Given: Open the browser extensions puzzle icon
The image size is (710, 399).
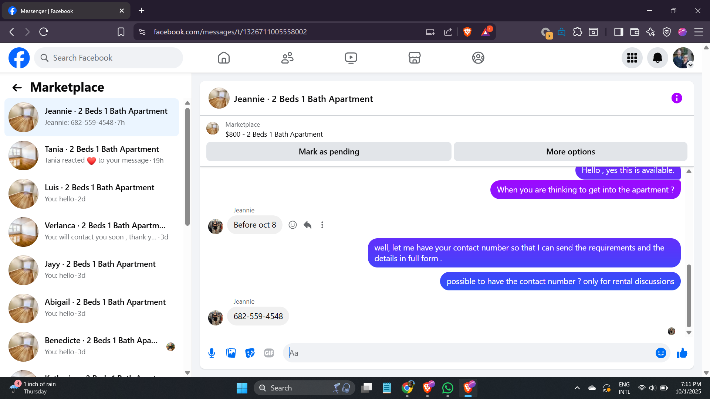Looking at the screenshot, I should [577, 32].
